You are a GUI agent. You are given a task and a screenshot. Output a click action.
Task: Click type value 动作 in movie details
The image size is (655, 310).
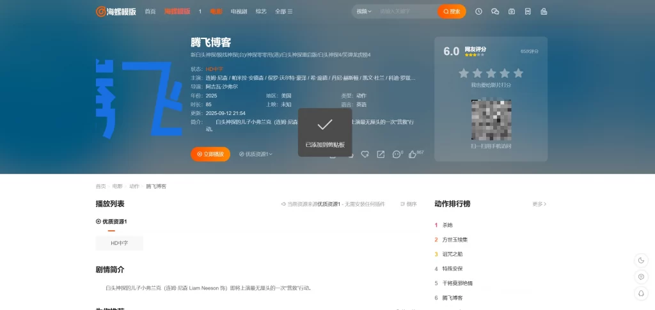361,95
